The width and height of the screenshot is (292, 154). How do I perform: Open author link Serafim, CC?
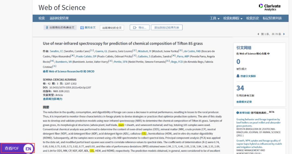pyautogui.click(x=57, y=51)
